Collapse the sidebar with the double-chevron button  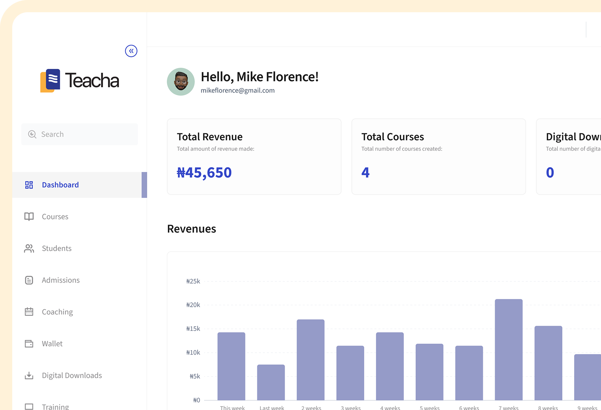(x=131, y=51)
